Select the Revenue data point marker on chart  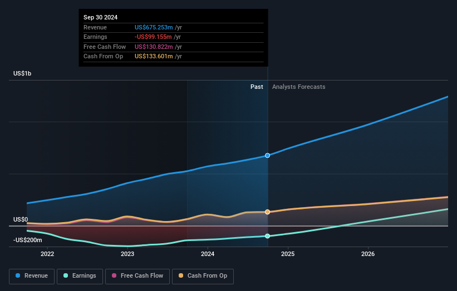click(268, 155)
